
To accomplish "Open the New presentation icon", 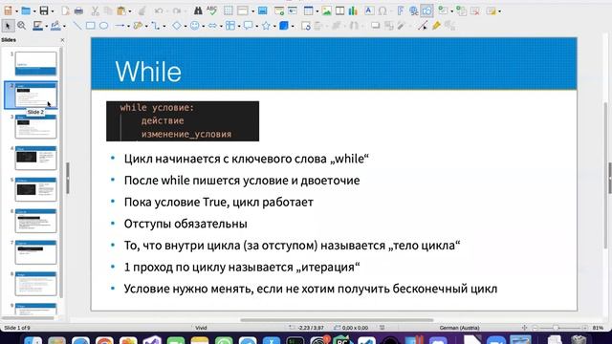I will pyautogui.click(x=9, y=11).
